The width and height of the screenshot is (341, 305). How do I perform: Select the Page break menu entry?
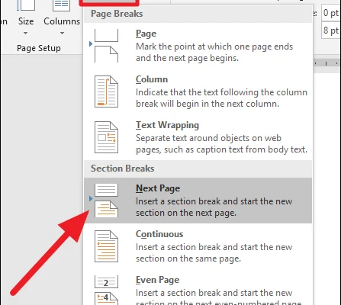pyautogui.click(x=198, y=46)
